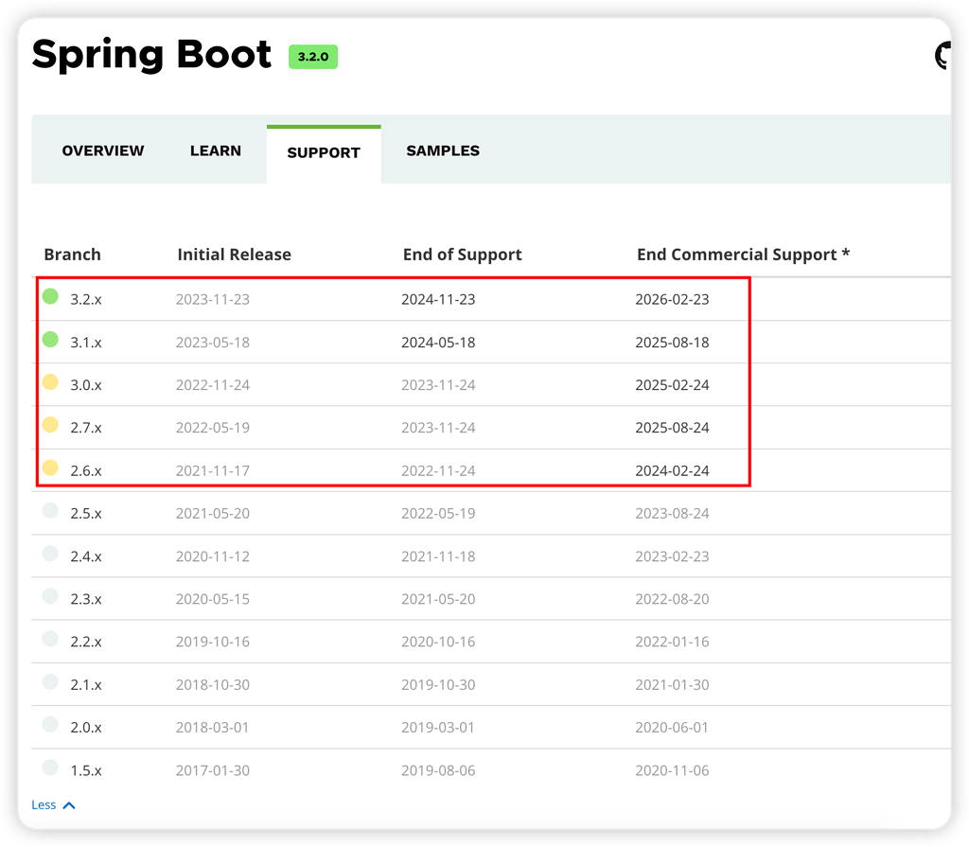Click the green status dot beside branch 3.1.x
Viewport: 969px width, 847px height.
[x=49, y=339]
